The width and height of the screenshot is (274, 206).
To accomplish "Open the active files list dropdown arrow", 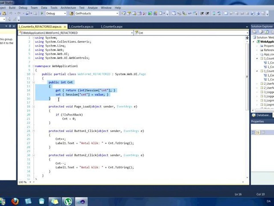I will point(247,27).
